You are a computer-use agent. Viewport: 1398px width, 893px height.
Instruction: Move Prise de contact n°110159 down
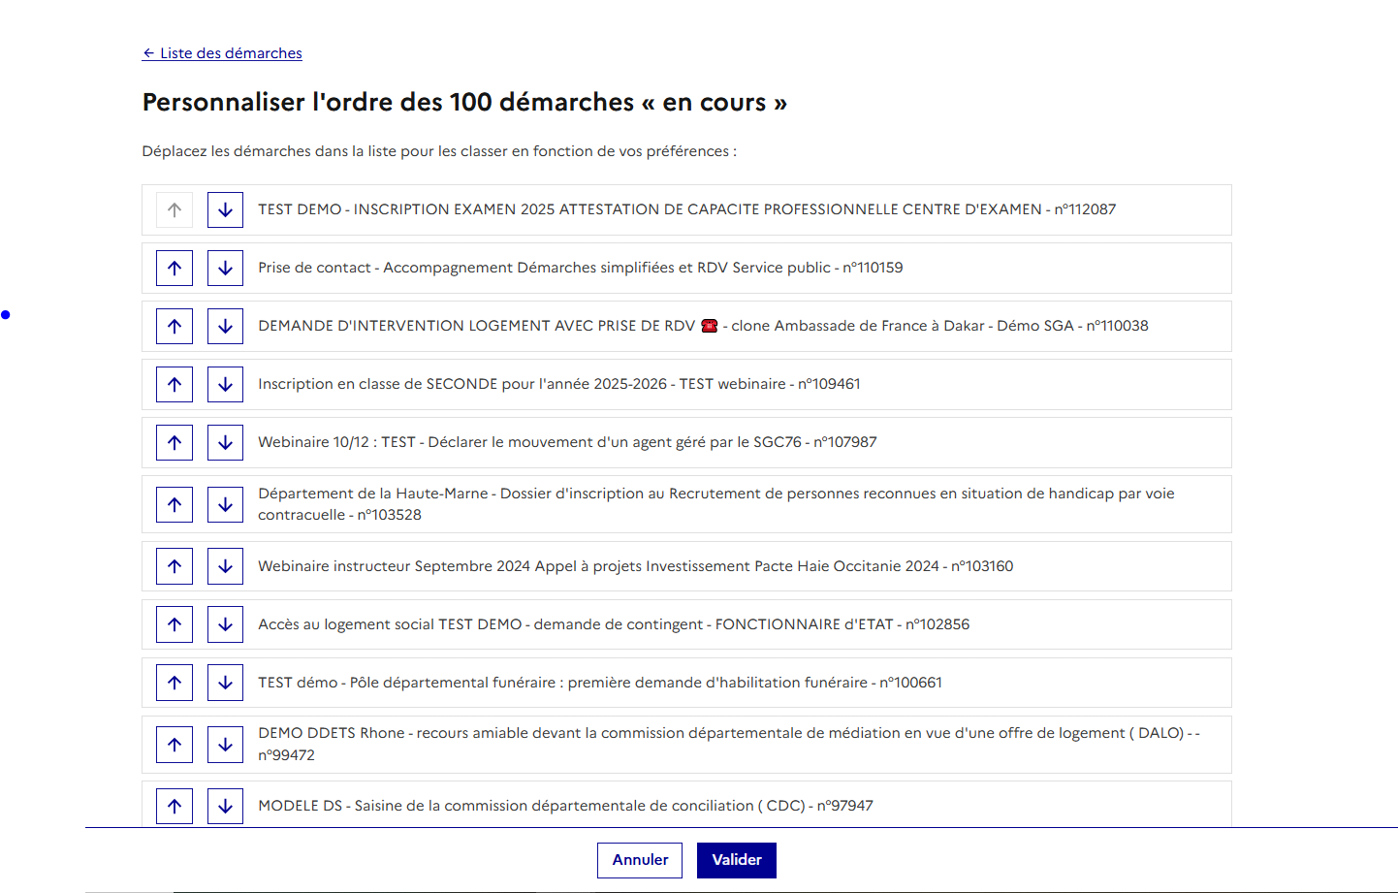click(225, 268)
